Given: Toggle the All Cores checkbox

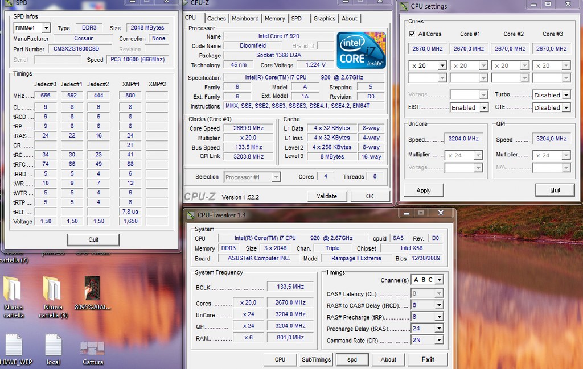Looking at the screenshot, I should (x=412, y=34).
